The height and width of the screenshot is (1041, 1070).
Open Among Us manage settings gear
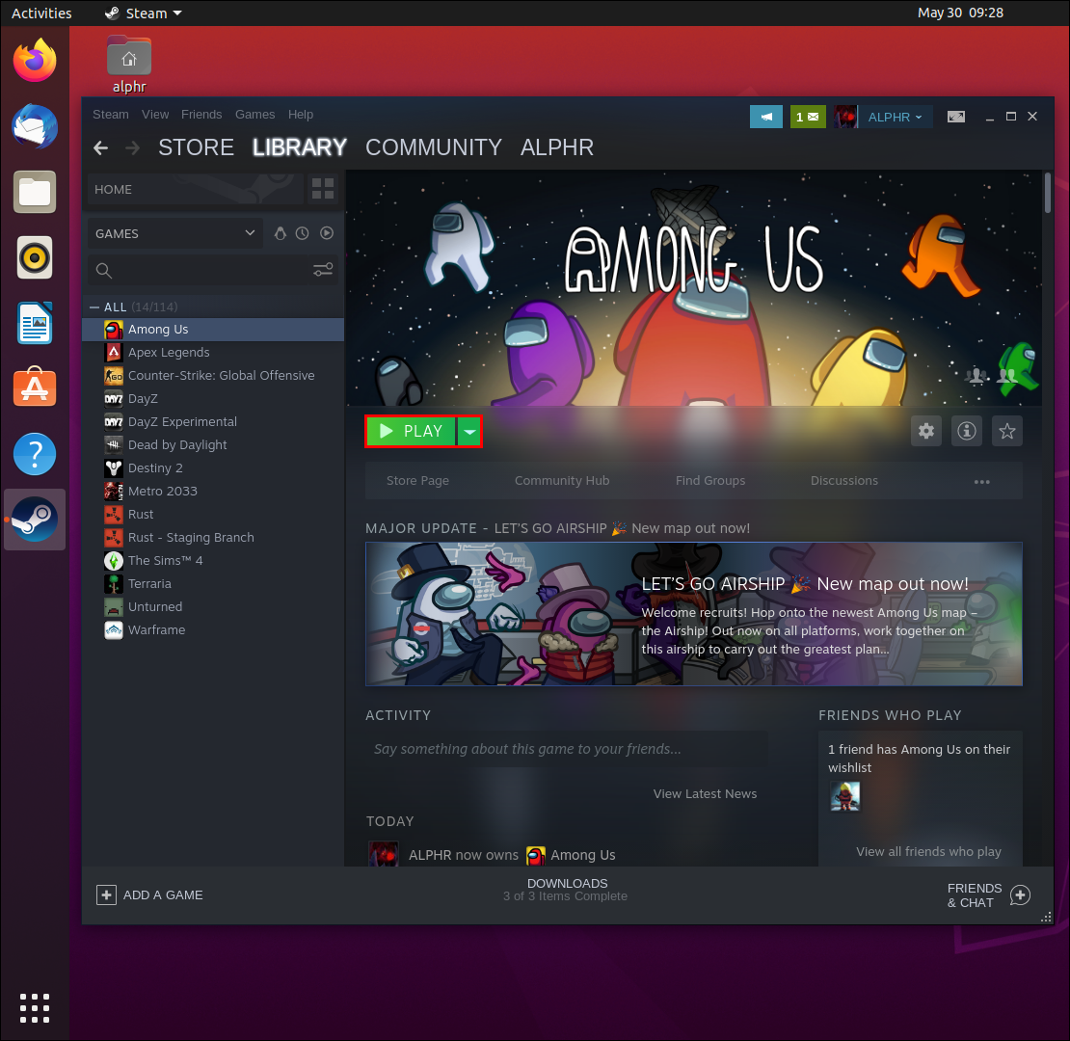pos(926,431)
